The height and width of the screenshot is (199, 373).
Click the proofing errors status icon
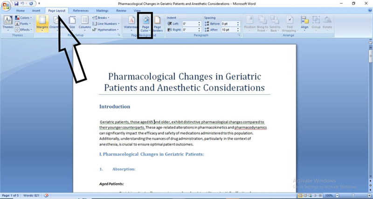pos(46,195)
